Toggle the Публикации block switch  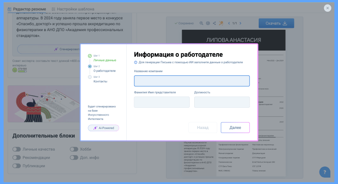pyautogui.click(x=17, y=166)
